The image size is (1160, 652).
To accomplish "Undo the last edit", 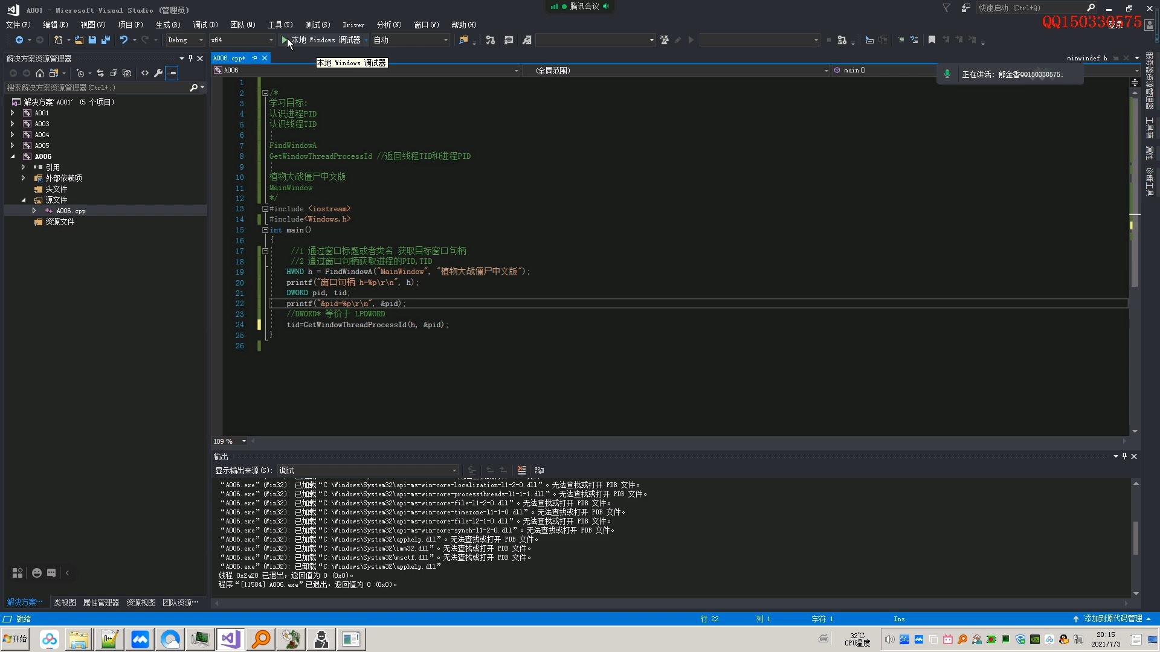I will click(x=123, y=40).
